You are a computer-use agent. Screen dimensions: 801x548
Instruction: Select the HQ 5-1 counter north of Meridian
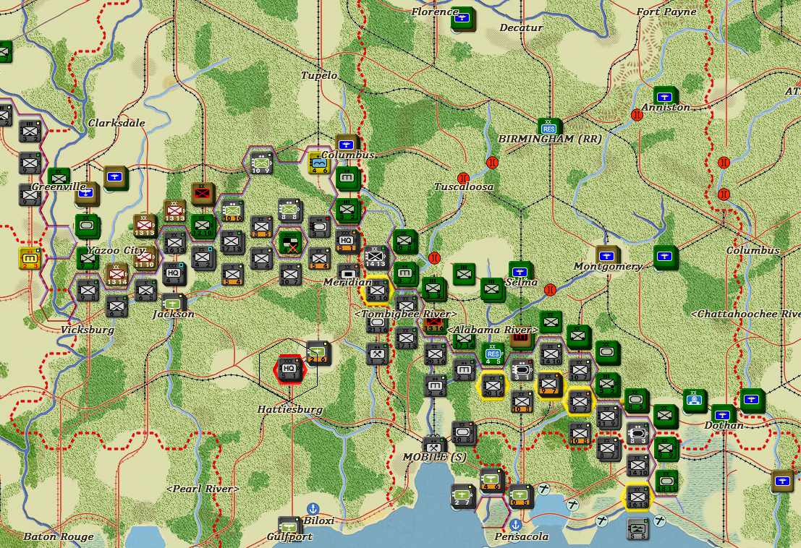click(x=347, y=240)
